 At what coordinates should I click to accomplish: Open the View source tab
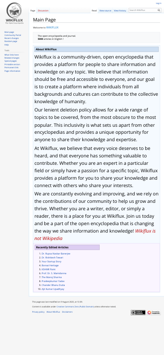pyautogui.click(x=105, y=10)
